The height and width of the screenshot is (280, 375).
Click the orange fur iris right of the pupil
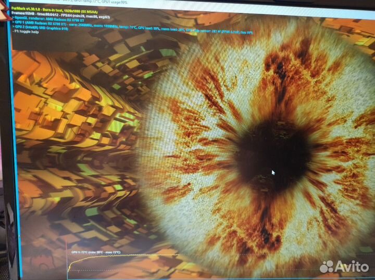point(333,156)
